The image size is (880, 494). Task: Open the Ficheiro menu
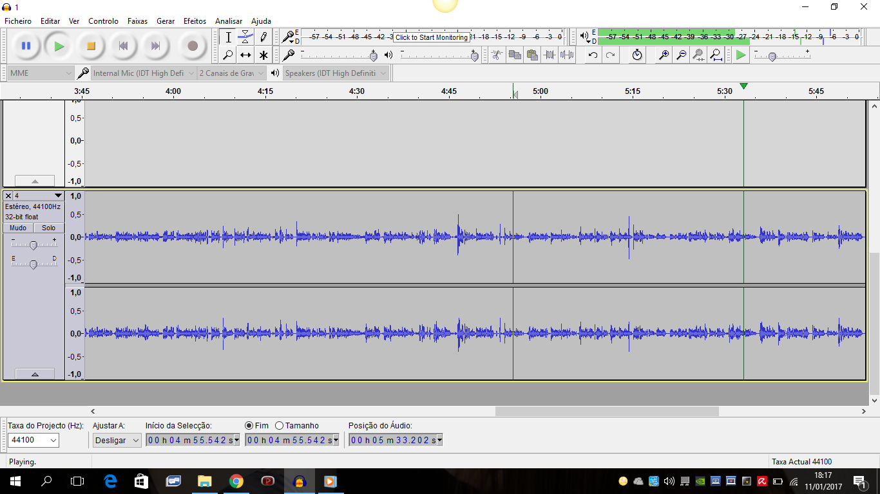tap(18, 21)
